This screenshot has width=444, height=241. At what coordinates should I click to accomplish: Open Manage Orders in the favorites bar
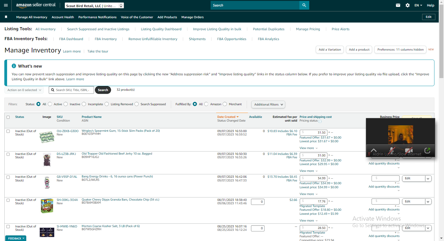point(193,17)
